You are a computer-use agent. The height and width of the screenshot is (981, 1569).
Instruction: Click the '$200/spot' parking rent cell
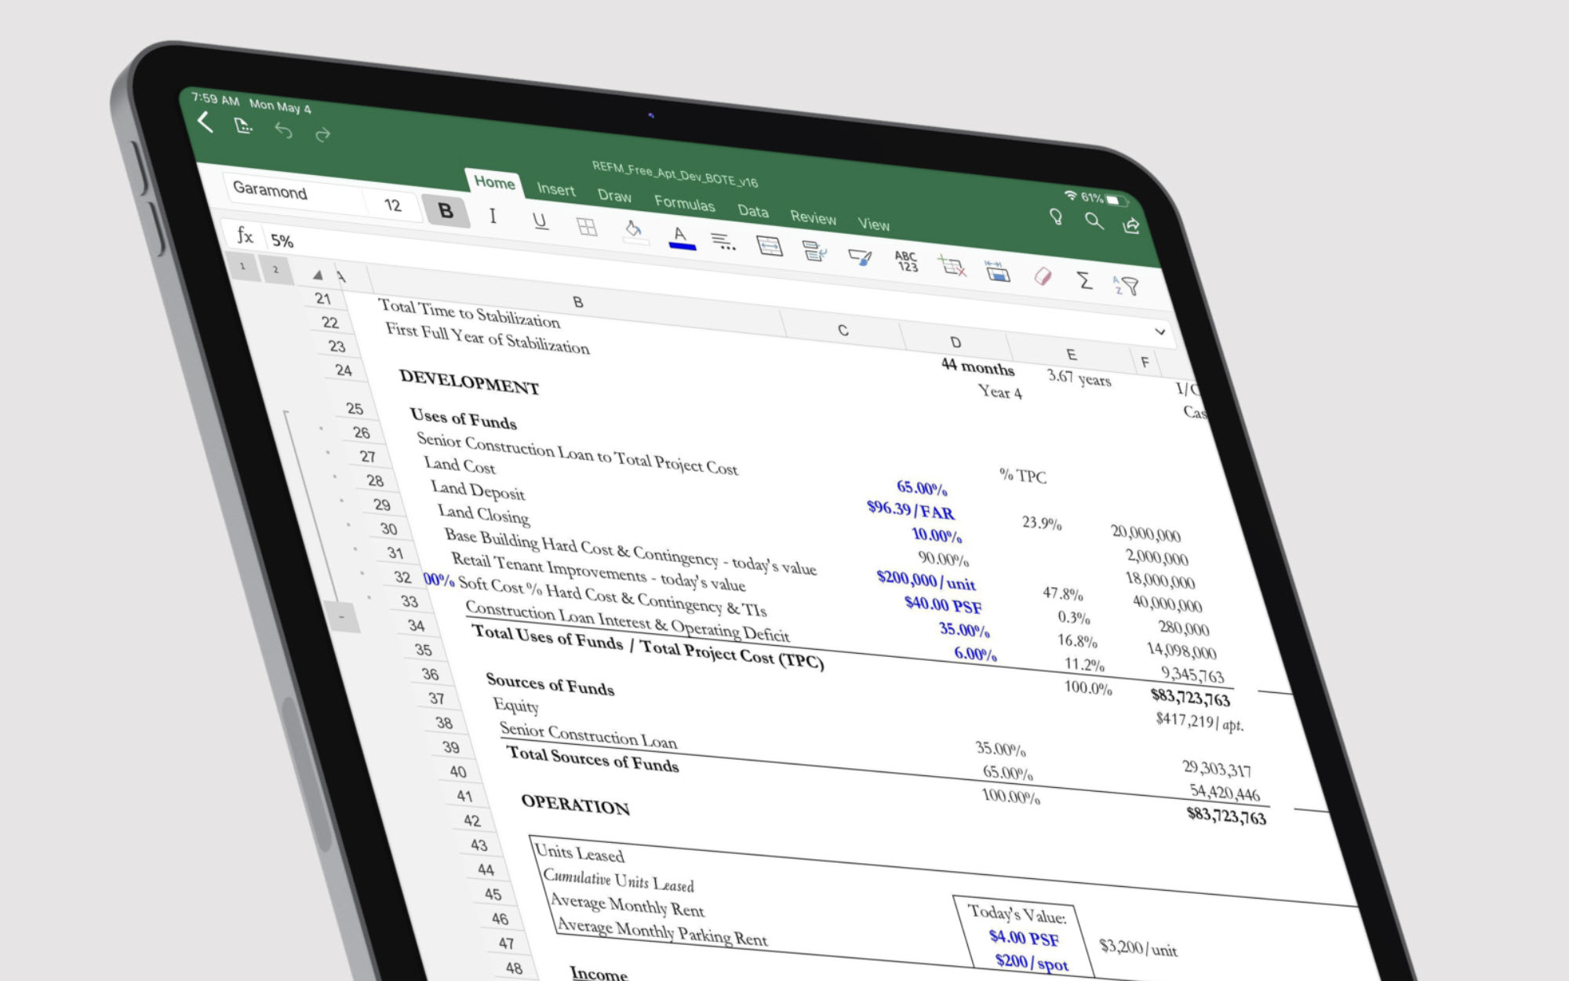[1032, 962]
